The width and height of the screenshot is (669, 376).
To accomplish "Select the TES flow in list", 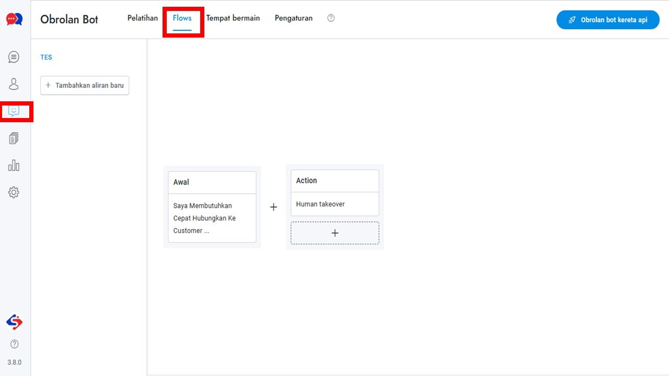I will pyautogui.click(x=47, y=57).
